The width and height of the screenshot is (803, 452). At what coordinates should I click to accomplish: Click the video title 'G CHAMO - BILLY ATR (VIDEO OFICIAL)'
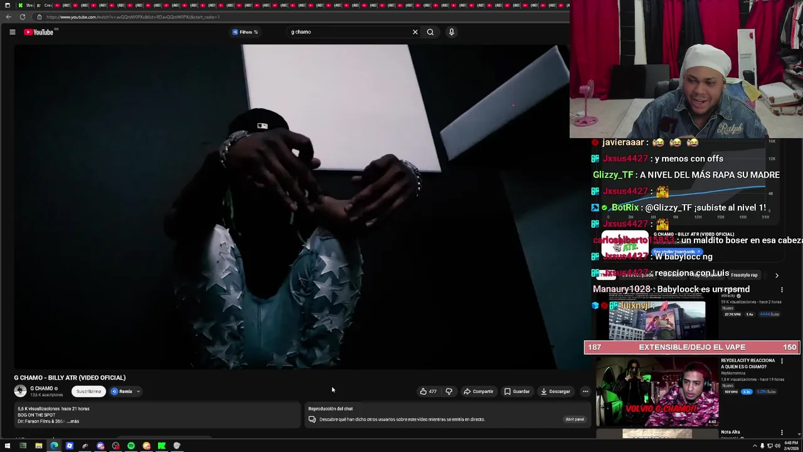click(70, 377)
